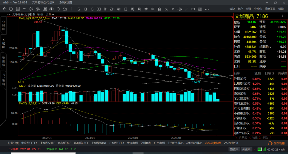Open the 上期所SHFE tab

47,143
